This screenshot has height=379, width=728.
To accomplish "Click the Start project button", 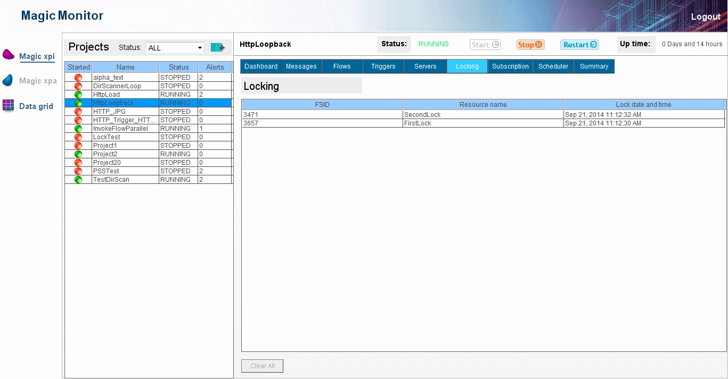I will tap(485, 45).
